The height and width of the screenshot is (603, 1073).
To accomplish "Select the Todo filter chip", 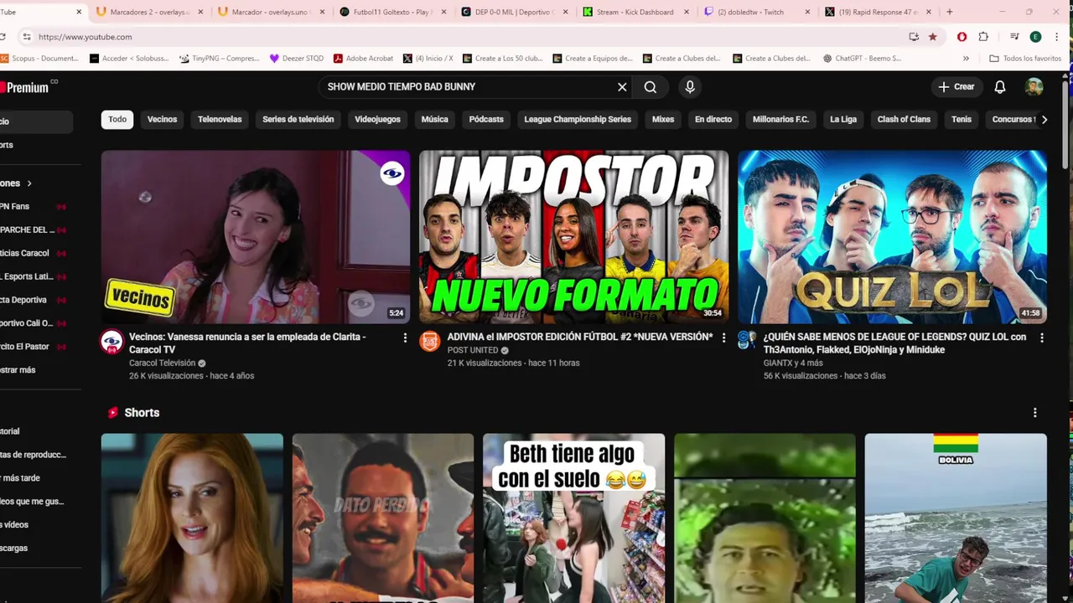I will click(x=117, y=120).
